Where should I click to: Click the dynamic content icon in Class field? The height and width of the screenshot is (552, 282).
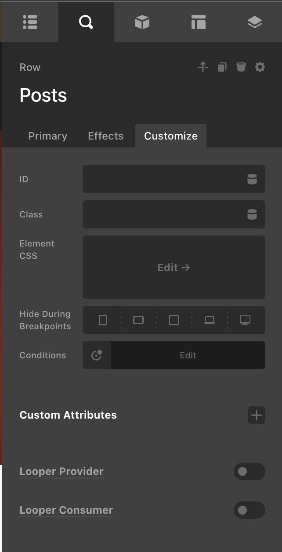(x=252, y=214)
